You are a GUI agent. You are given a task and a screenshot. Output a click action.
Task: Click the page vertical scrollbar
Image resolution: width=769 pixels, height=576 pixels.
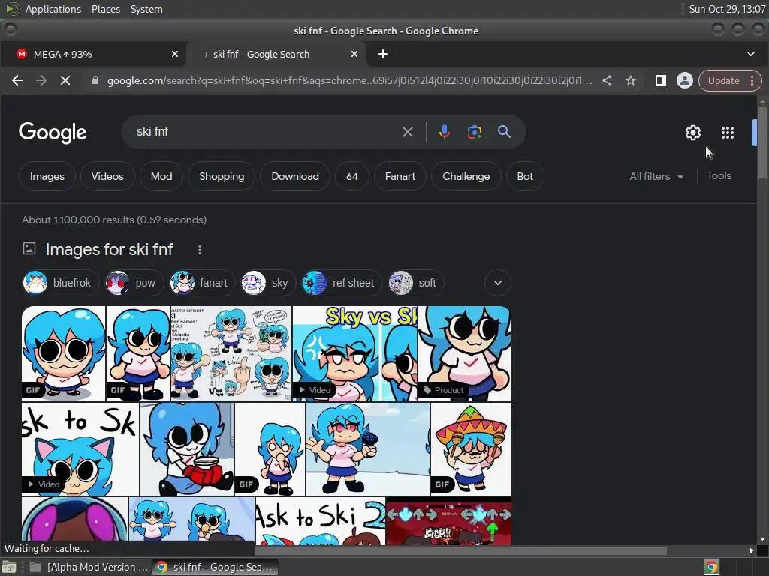tap(761, 142)
